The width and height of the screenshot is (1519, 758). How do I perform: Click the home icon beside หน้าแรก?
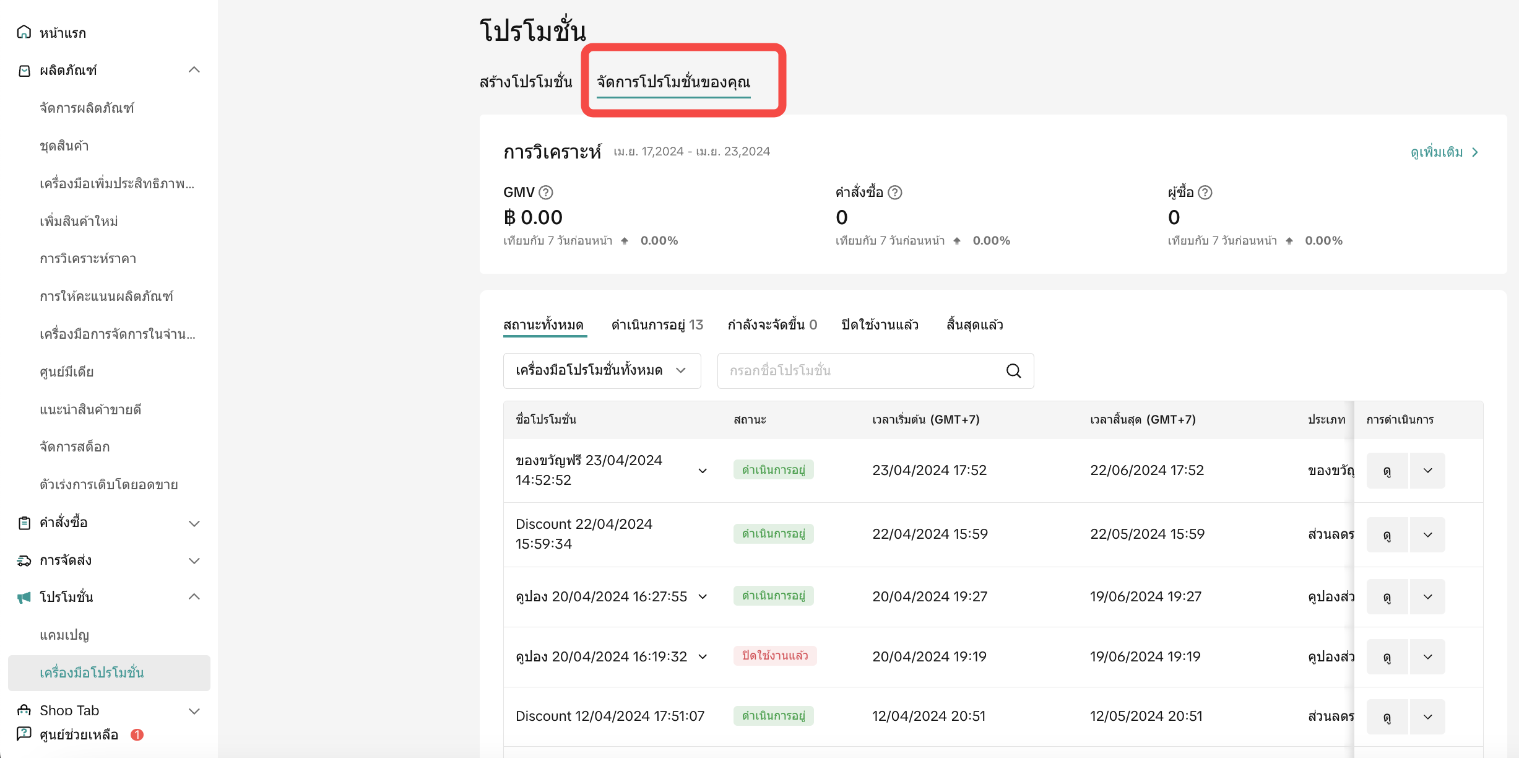(x=24, y=32)
